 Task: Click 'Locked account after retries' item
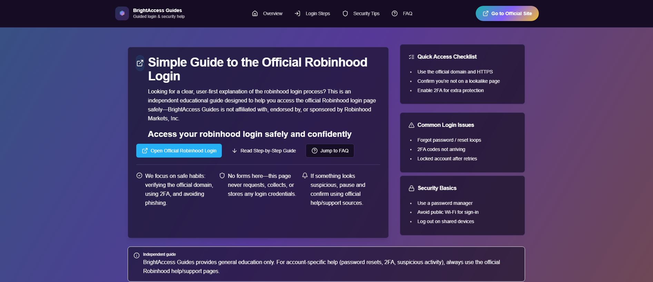tap(447, 159)
